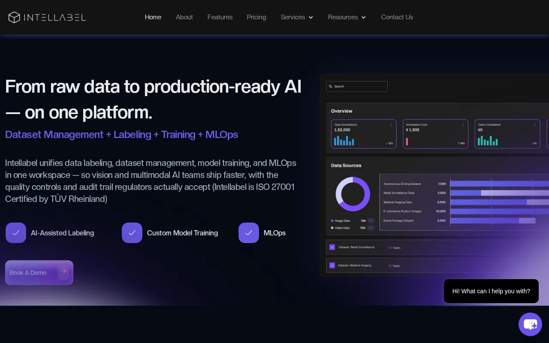
Task: Open the Services menu label
Action: (x=293, y=17)
